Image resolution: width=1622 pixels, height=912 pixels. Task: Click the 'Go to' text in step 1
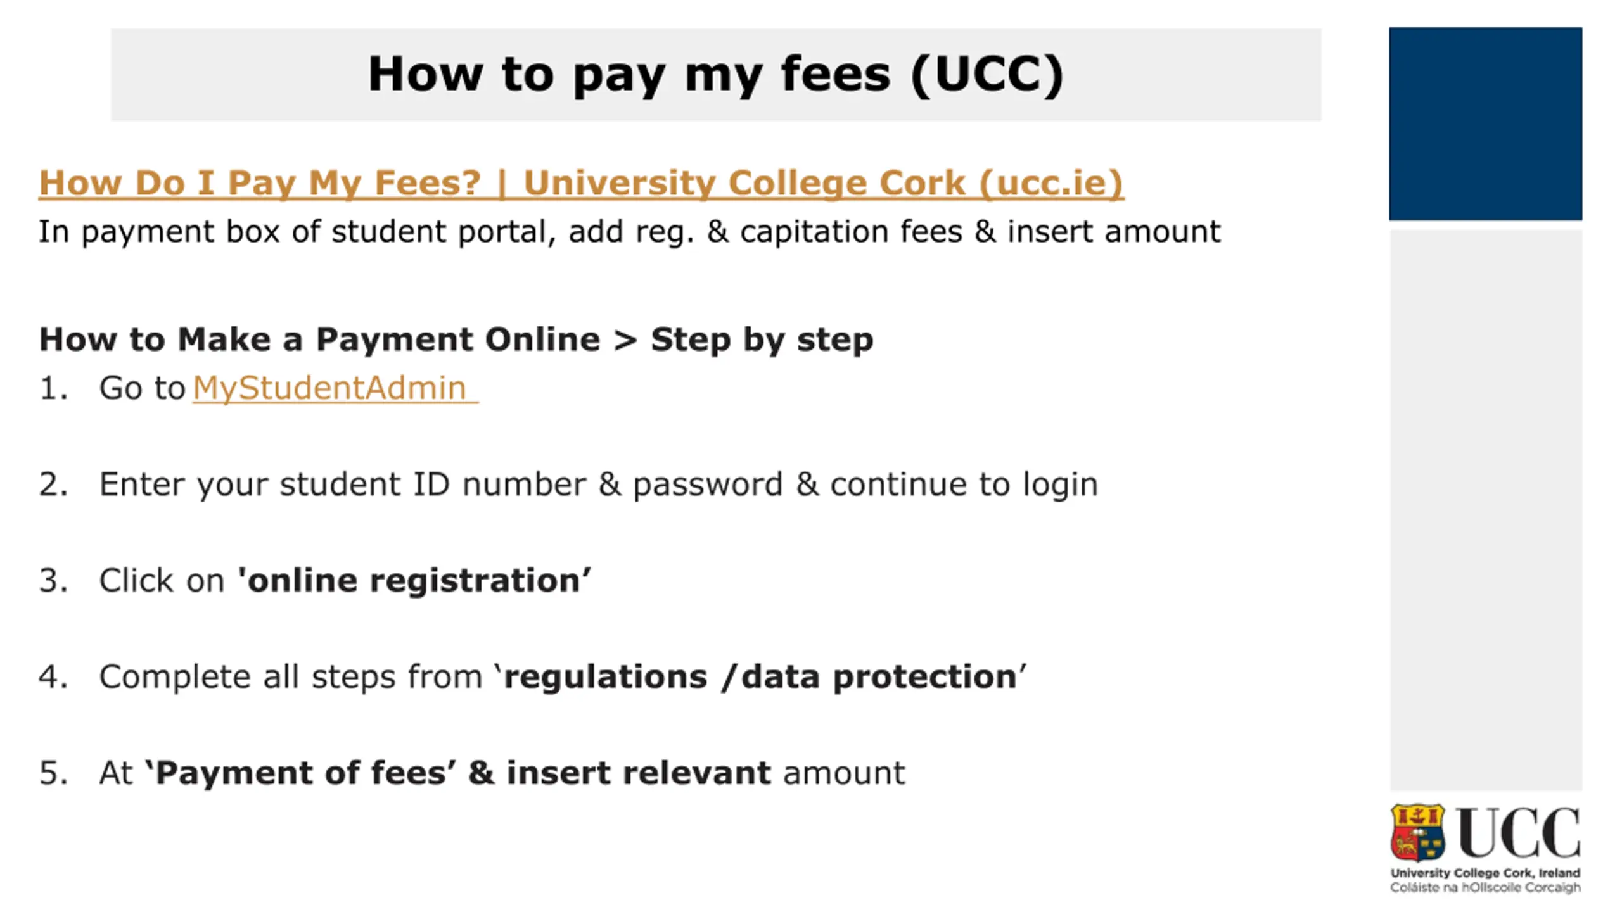[142, 388]
